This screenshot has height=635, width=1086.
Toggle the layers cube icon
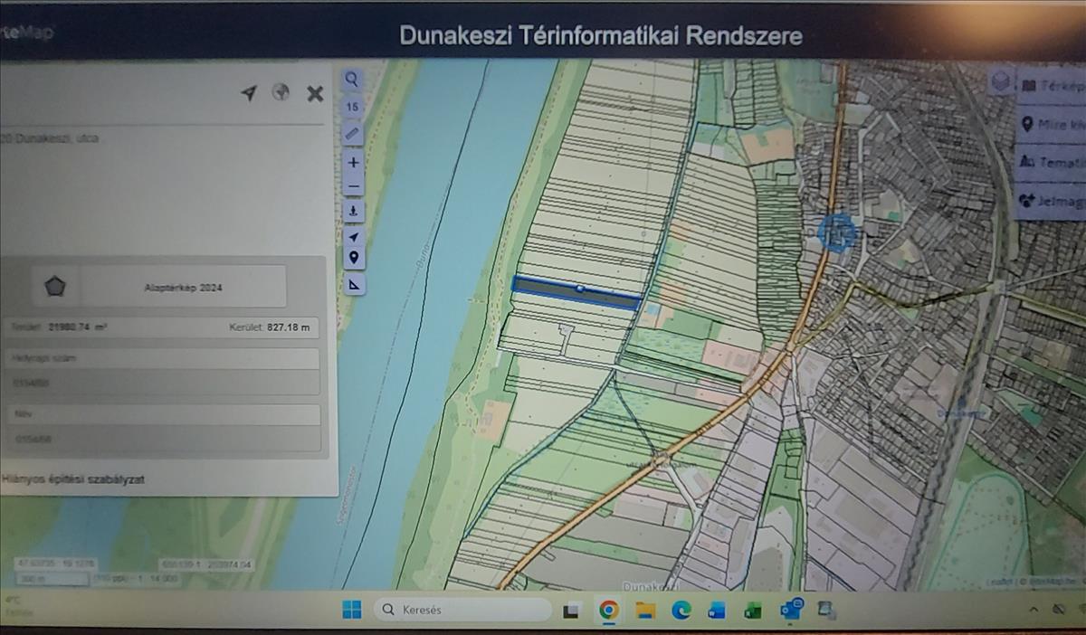pos(1000,81)
